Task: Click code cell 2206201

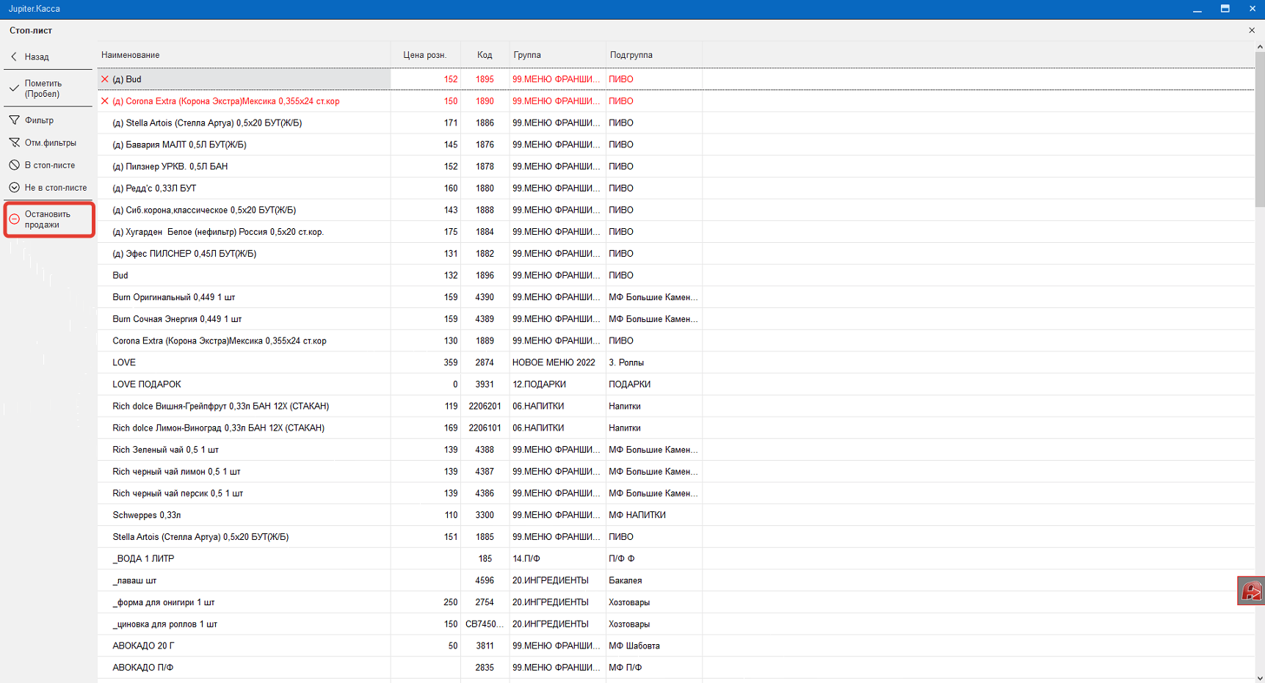Action: [485, 406]
